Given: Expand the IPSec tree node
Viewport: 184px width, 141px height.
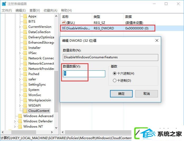Looking at the screenshot, I should pyautogui.click(x=20, y=53).
